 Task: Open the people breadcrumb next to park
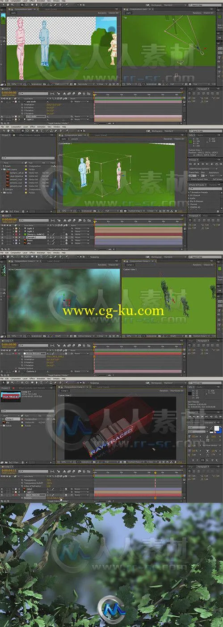pyautogui.click(x=75, y=139)
